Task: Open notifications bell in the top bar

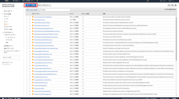Action: (148, 1)
